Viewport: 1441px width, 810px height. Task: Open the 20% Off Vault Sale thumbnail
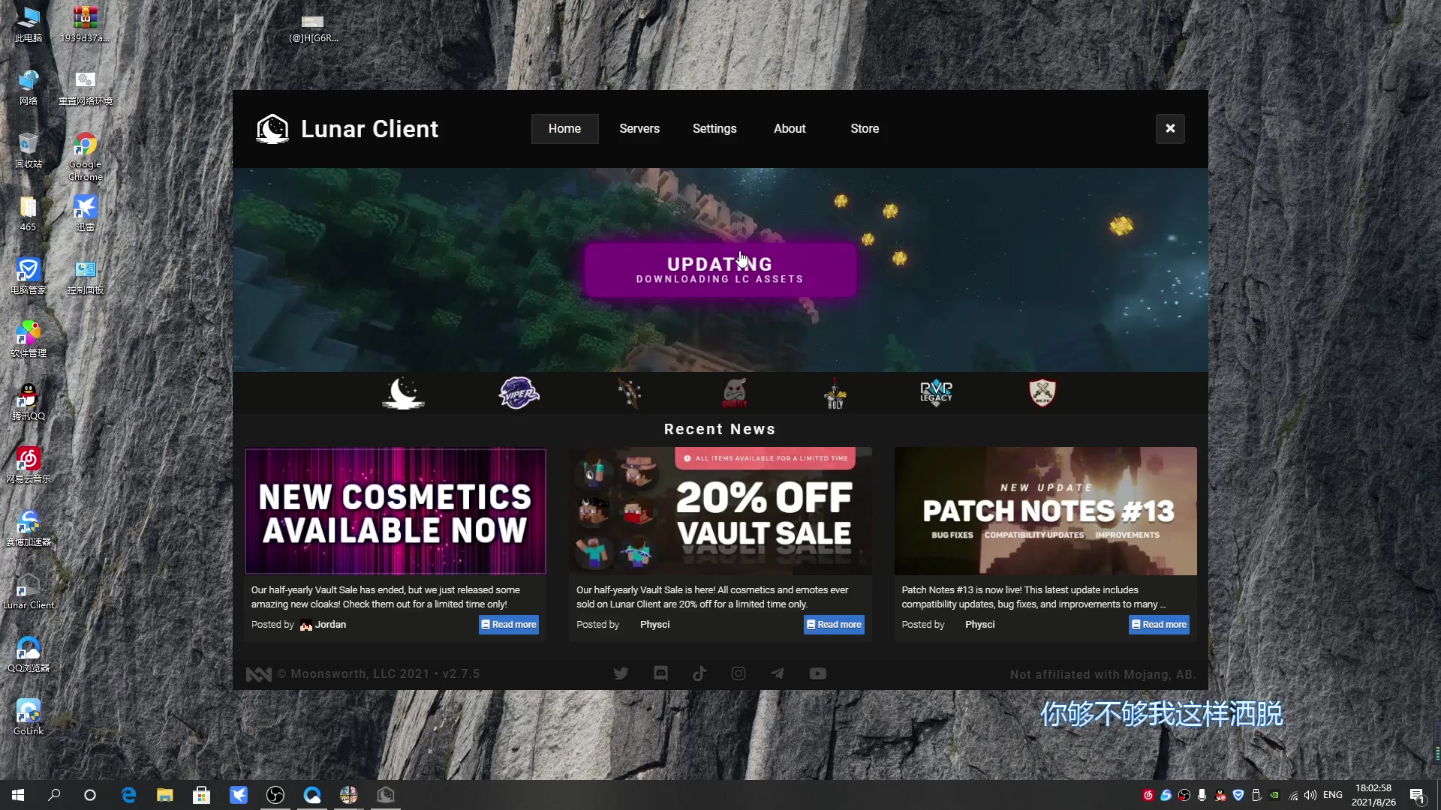(720, 511)
